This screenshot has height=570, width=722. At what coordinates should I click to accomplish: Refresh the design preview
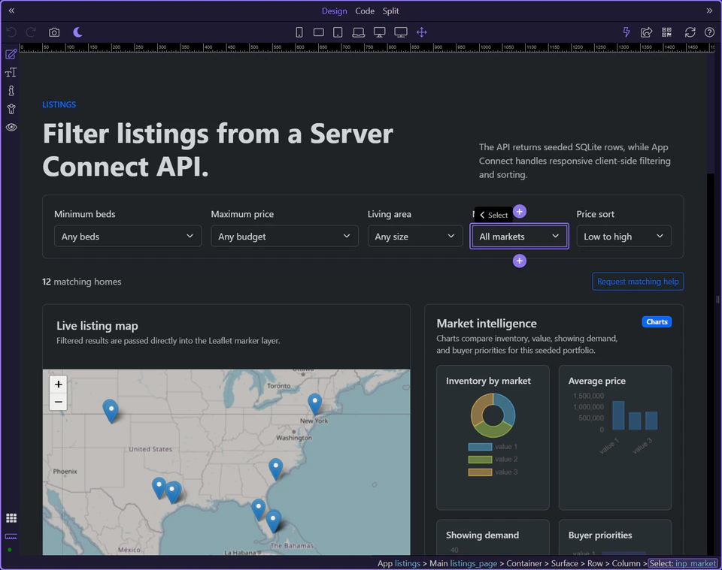(x=690, y=32)
